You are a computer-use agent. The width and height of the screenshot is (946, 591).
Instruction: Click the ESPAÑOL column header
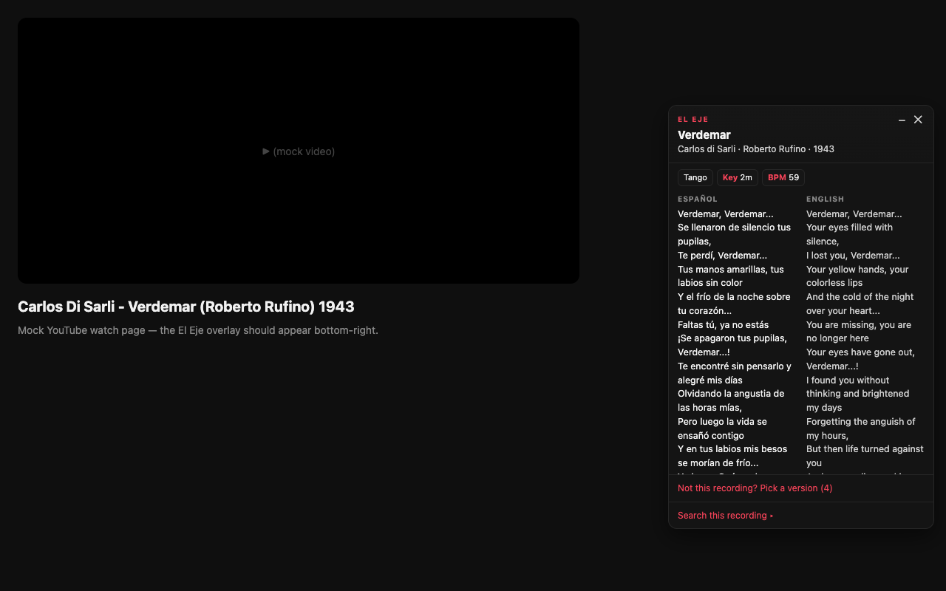coord(698,199)
